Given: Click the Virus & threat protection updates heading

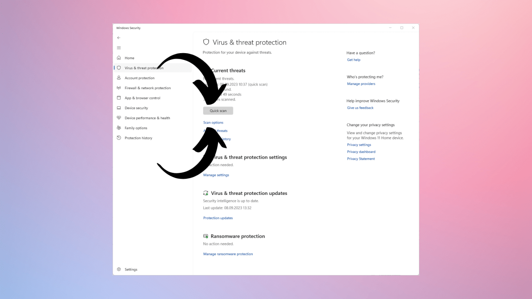Looking at the screenshot, I should (x=249, y=193).
